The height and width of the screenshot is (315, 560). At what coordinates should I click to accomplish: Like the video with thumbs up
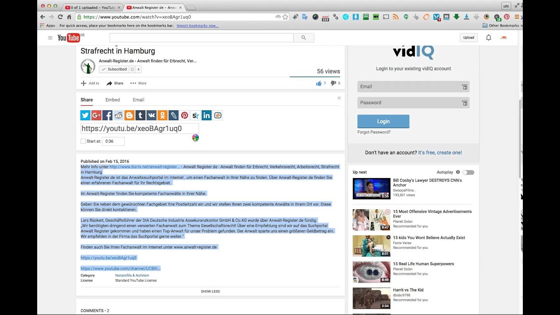(319, 83)
